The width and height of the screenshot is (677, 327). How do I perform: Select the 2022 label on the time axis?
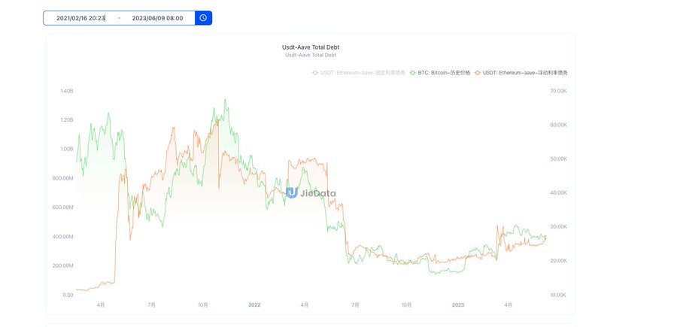254,304
